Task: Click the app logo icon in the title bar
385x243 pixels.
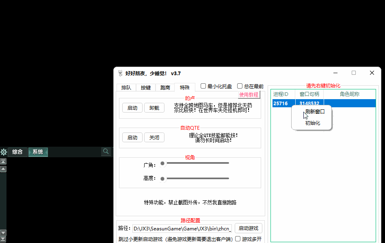Action: (120, 73)
